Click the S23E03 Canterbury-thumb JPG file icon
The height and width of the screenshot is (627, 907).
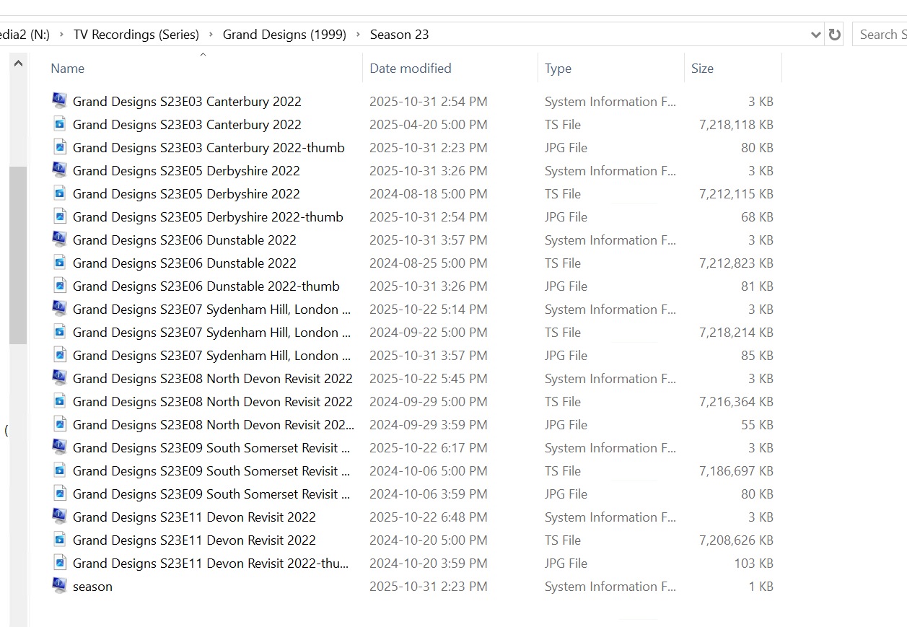pyautogui.click(x=60, y=147)
